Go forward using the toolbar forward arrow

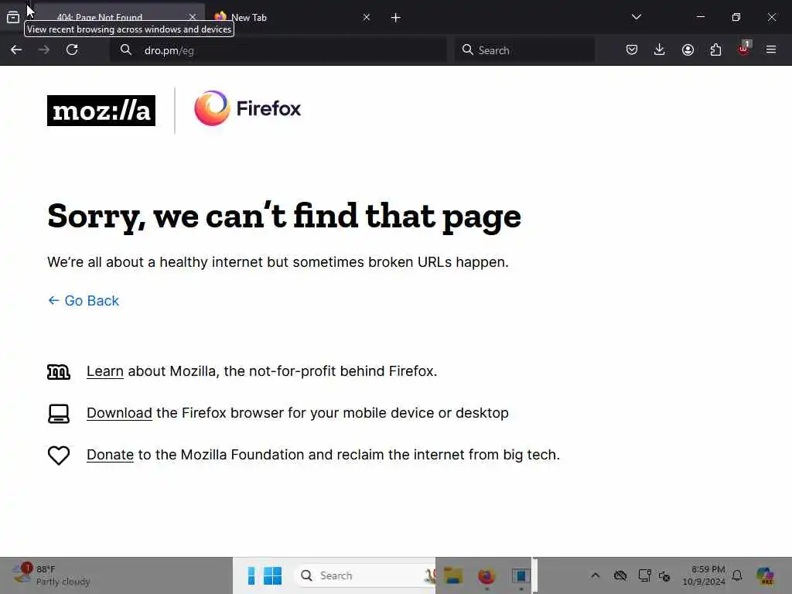(x=44, y=49)
